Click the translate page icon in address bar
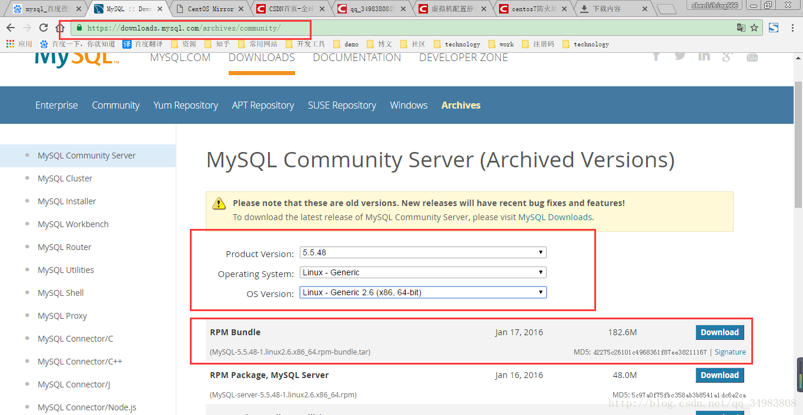The width and height of the screenshot is (803, 415). click(741, 28)
